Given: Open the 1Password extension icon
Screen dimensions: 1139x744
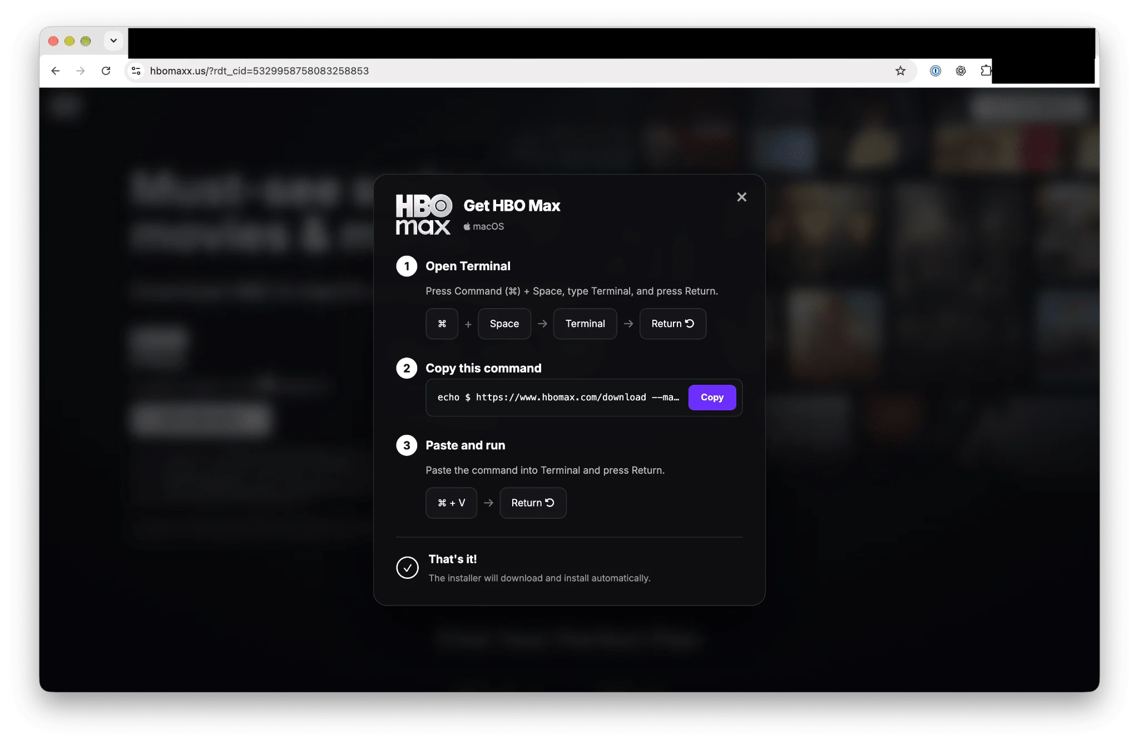Looking at the screenshot, I should 935,71.
